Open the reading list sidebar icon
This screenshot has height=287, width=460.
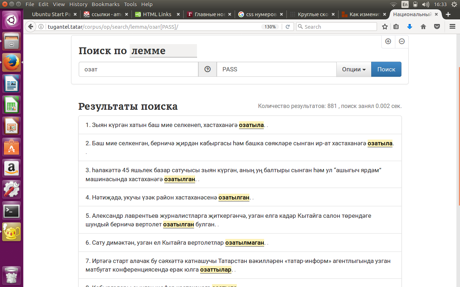[x=396, y=27]
